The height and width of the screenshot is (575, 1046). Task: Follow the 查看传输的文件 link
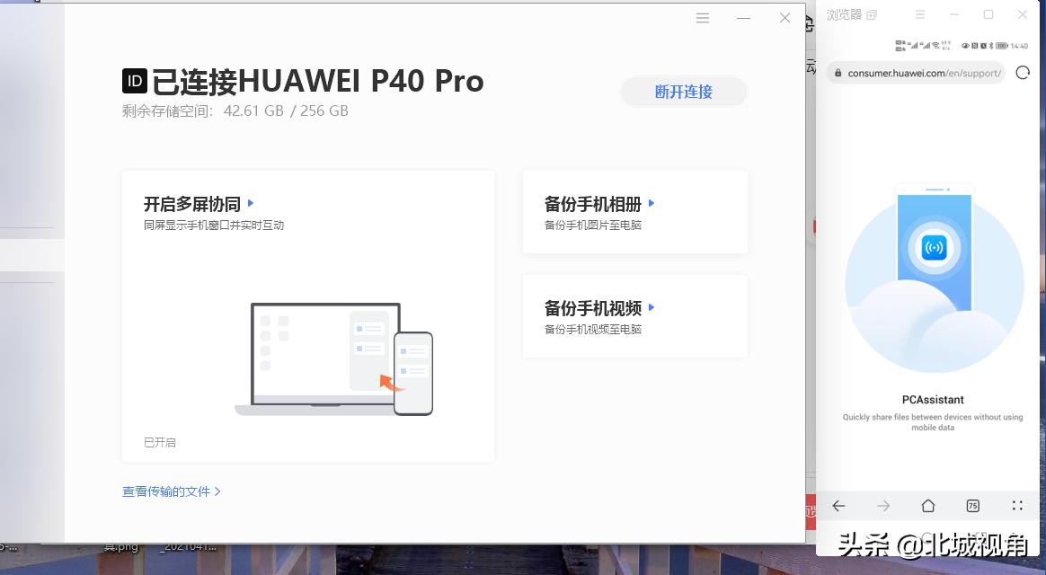coord(167,491)
